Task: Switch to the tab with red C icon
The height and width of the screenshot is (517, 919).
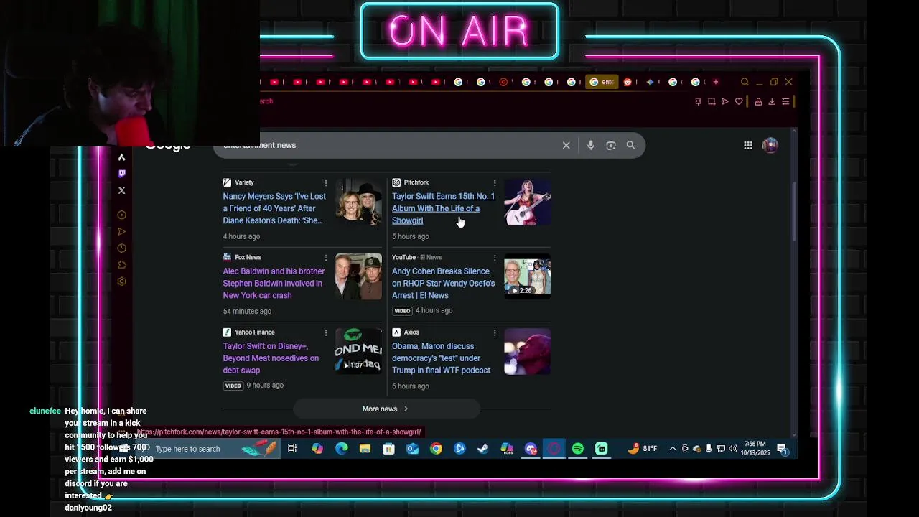Action: [x=503, y=82]
